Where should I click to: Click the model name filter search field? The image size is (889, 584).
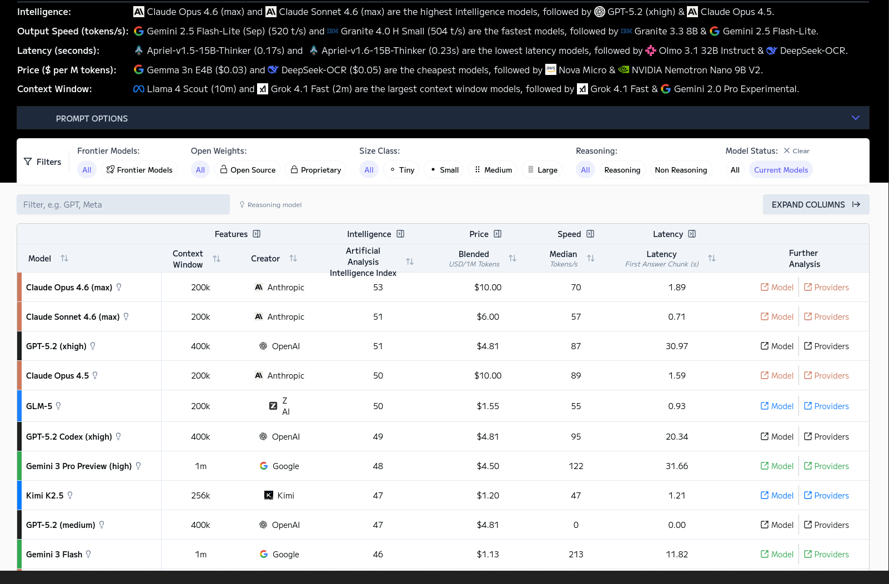(x=123, y=204)
